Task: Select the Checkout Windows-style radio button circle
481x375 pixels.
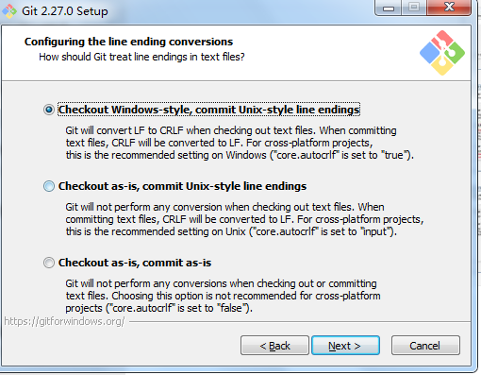Action: pyautogui.click(x=49, y=110)
